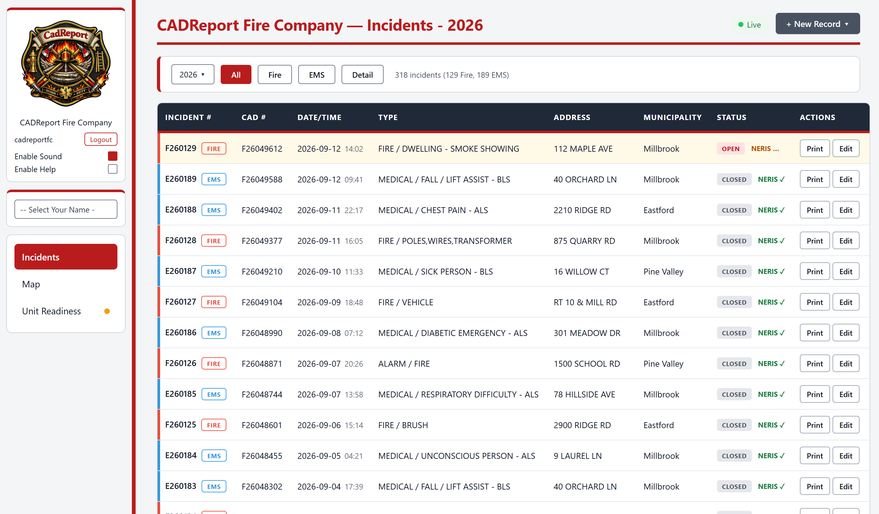Click type FIRE / POLES,WIRES,TRANSFORMER
The image size is (879, 514).
pyautogui.click(x=445, y=241)
